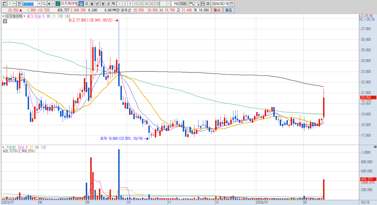Select the 60 interval button

click(x=151, y=4)
